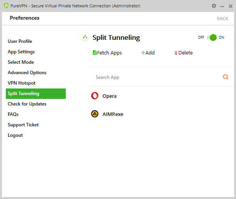Open User Profile preferences
236x199 pixels.
pyautogui.click(x=20, y=41)
